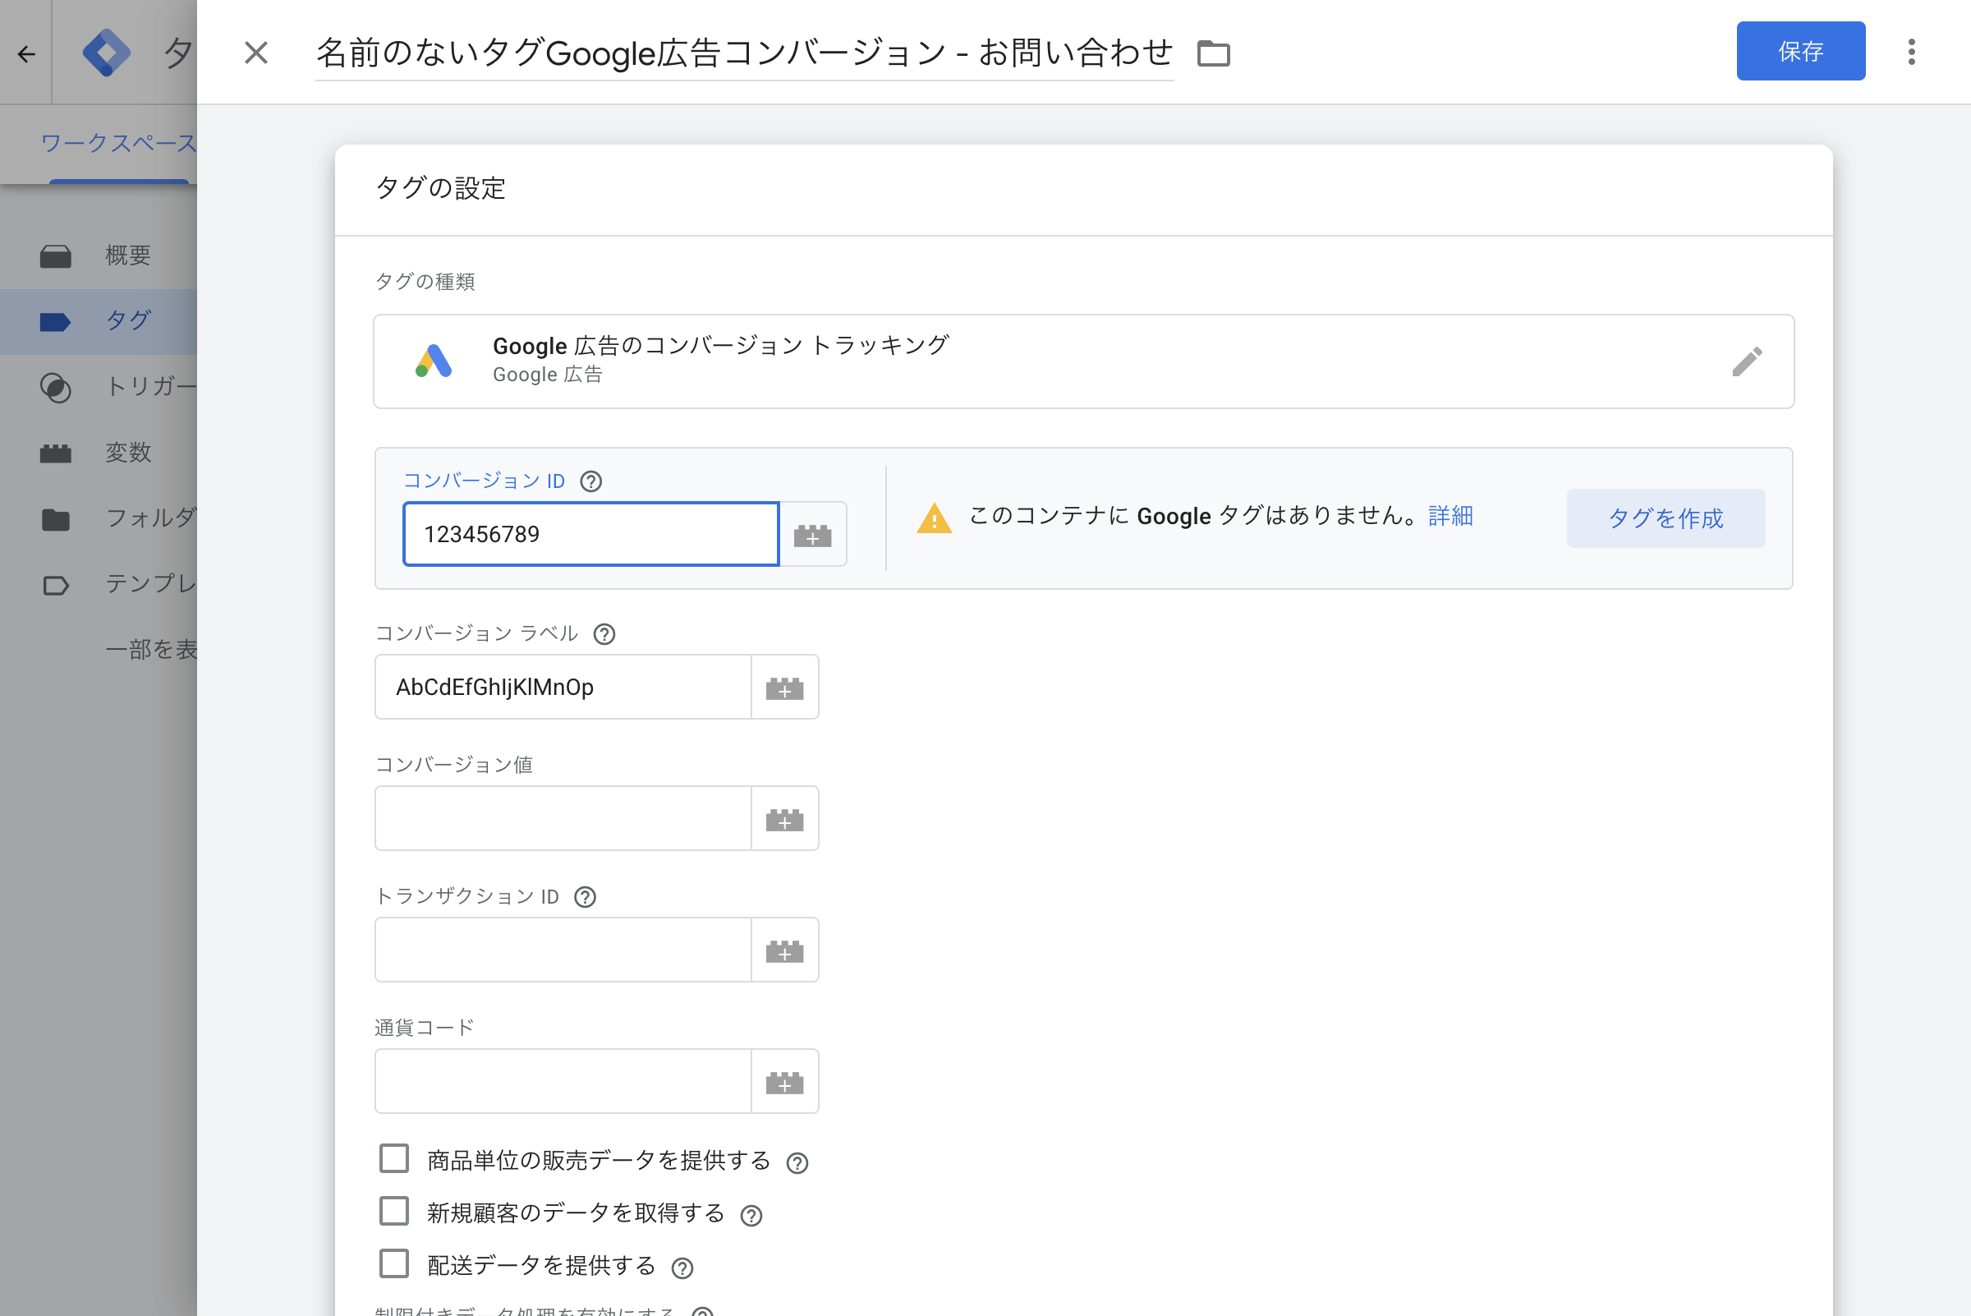Click the コンバージョン ID input field
This screenshot has height=1316, width=1971.
click(590, 535)
